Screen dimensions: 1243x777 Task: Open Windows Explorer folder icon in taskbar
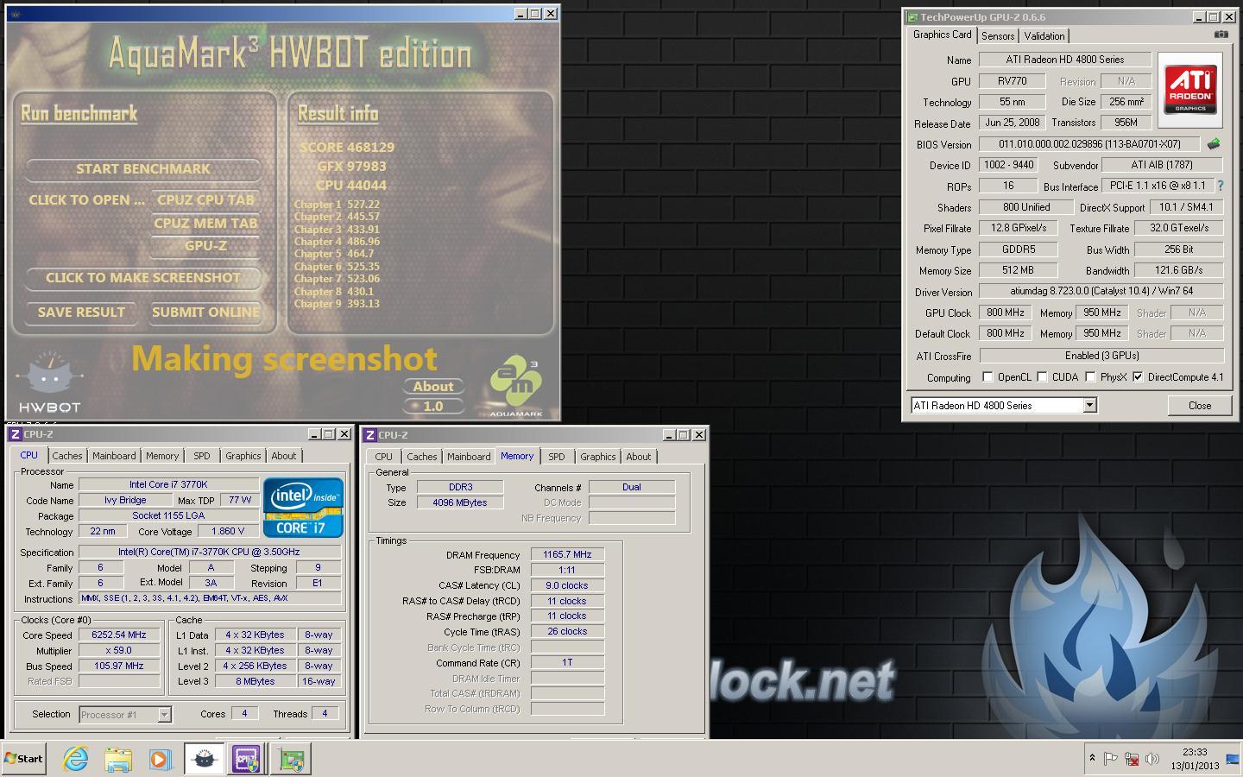pyautogui.click(x=118, y=759)
